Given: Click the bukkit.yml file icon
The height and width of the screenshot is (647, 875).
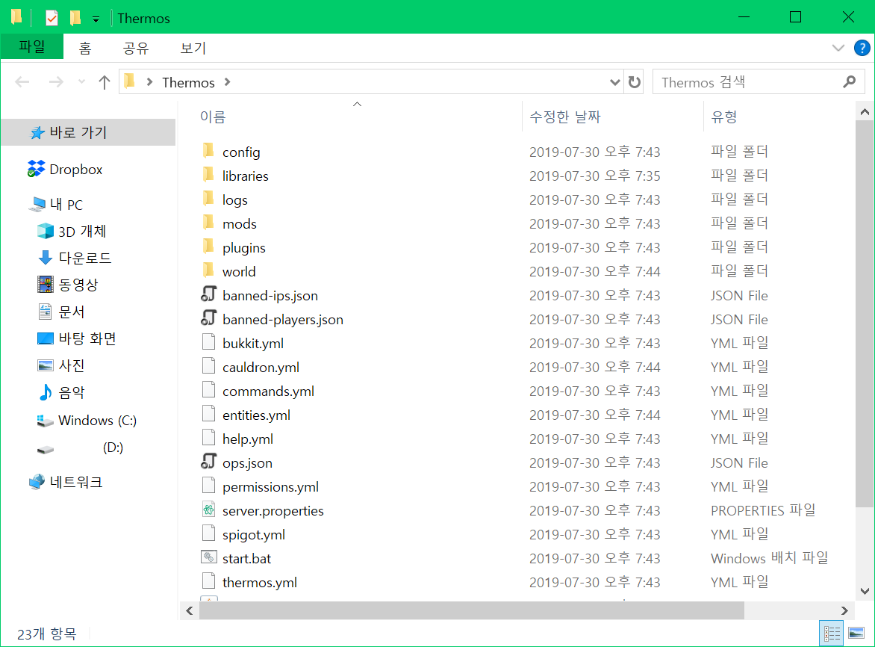Looking at the screenshot, I should 209,342.
